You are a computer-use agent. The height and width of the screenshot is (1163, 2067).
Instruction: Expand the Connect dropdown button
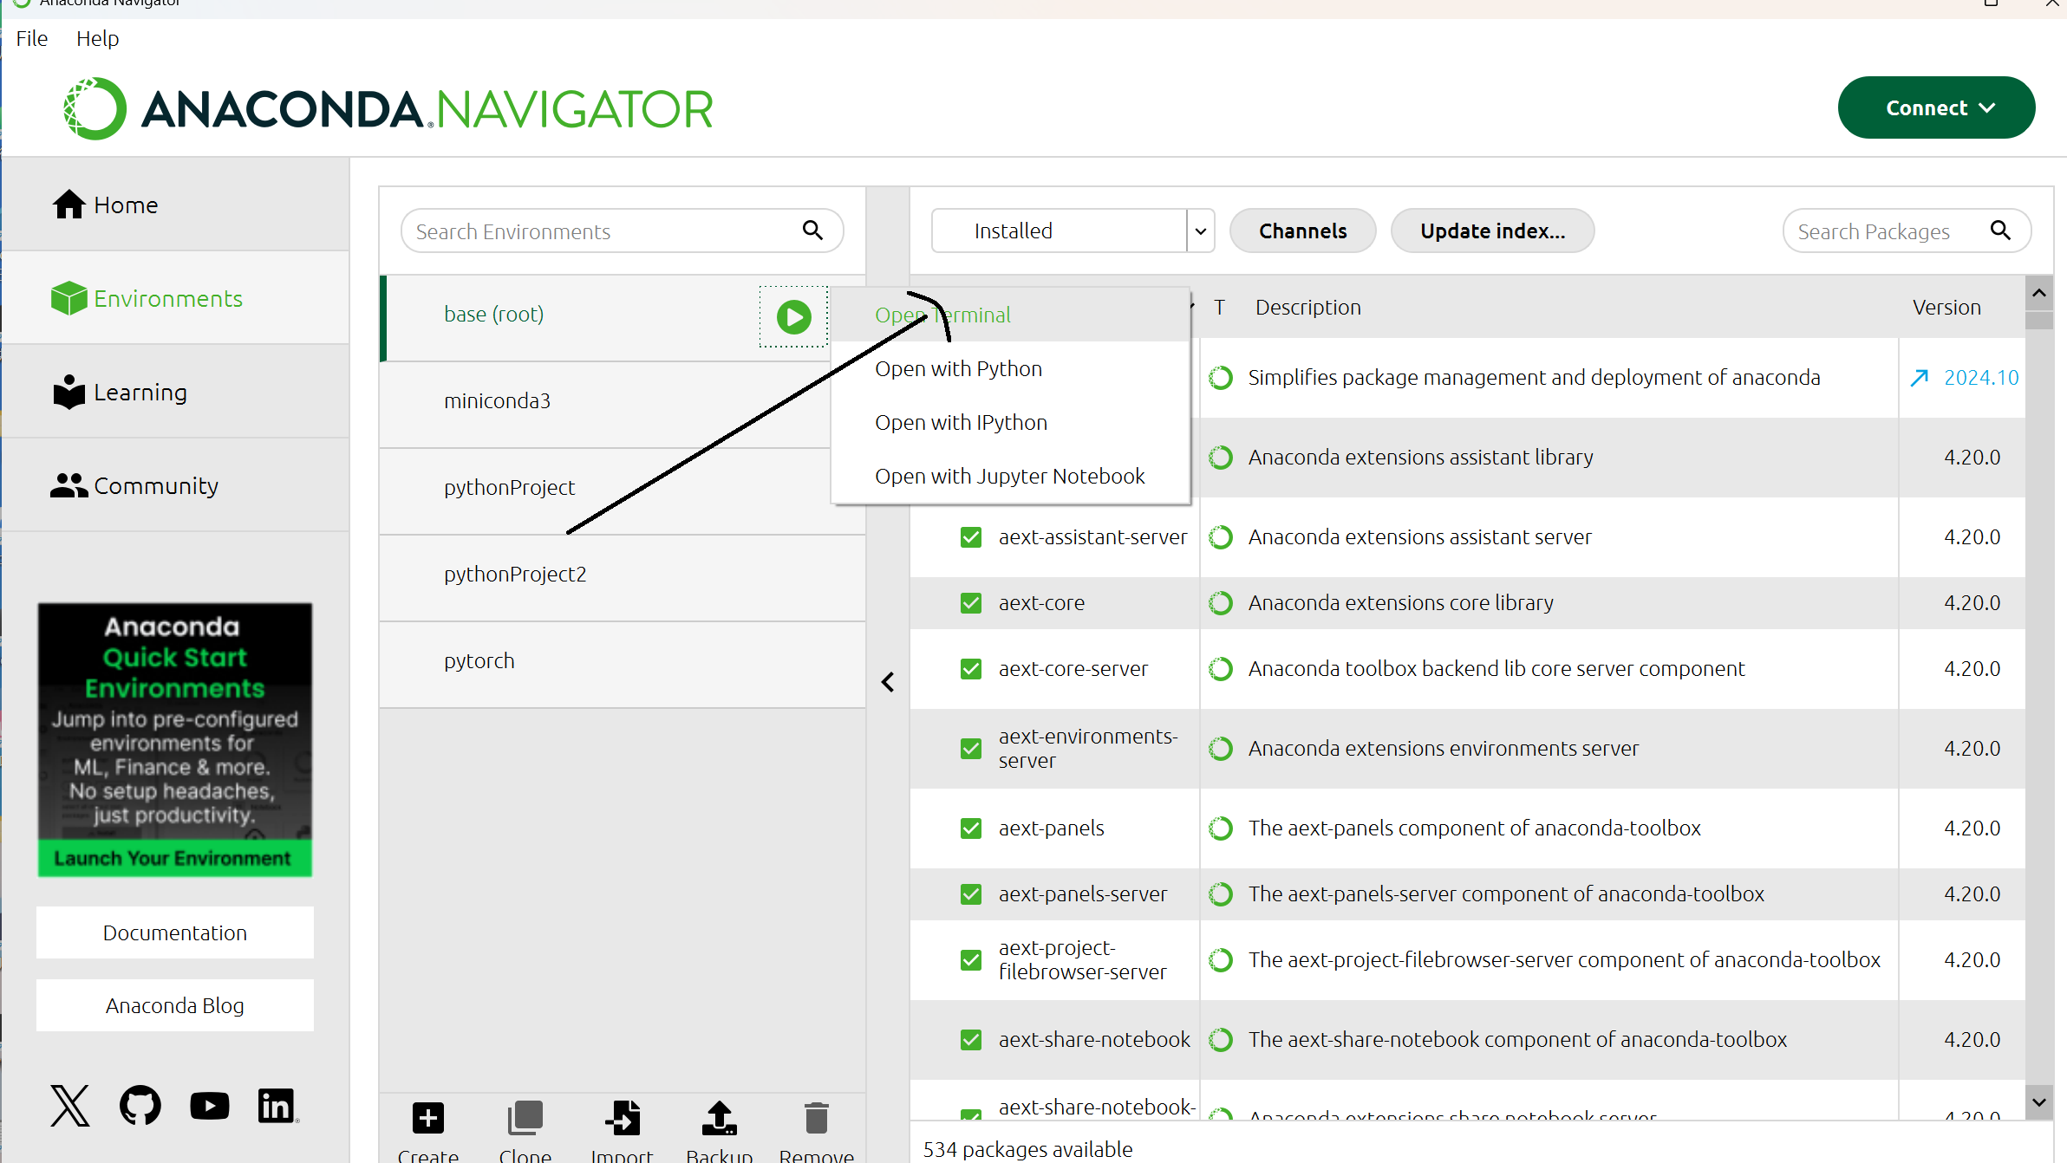point(1936,107)
